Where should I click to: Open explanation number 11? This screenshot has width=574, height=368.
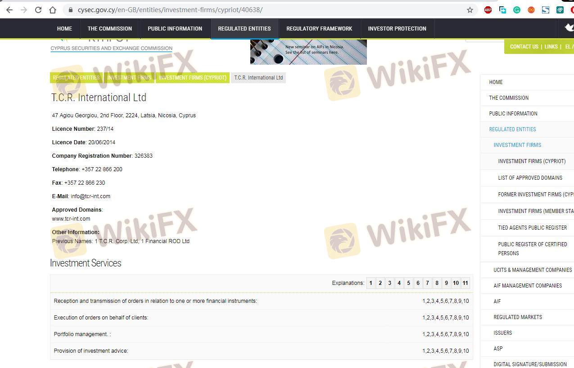click(466, 283)
